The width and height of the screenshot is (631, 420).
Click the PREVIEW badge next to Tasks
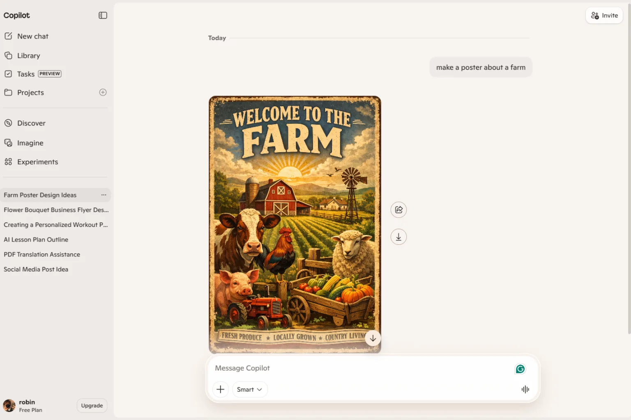(x=50, y=74)
